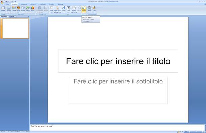
Task: Open the WordArt gallery icon
Action: point(64,8)
